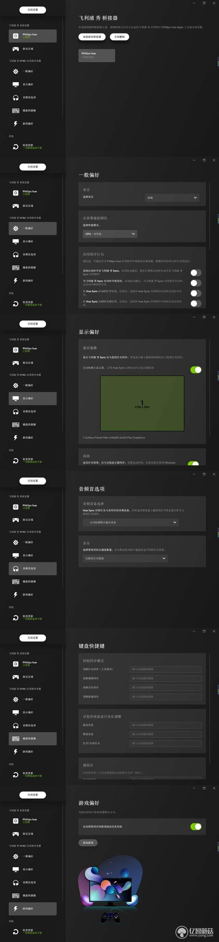The height and width of the screenshot is (942, 219).
Task: Click the lightning 游戏偏好 icon in the 显示偏好 screen sidebar
Action: 16,438
